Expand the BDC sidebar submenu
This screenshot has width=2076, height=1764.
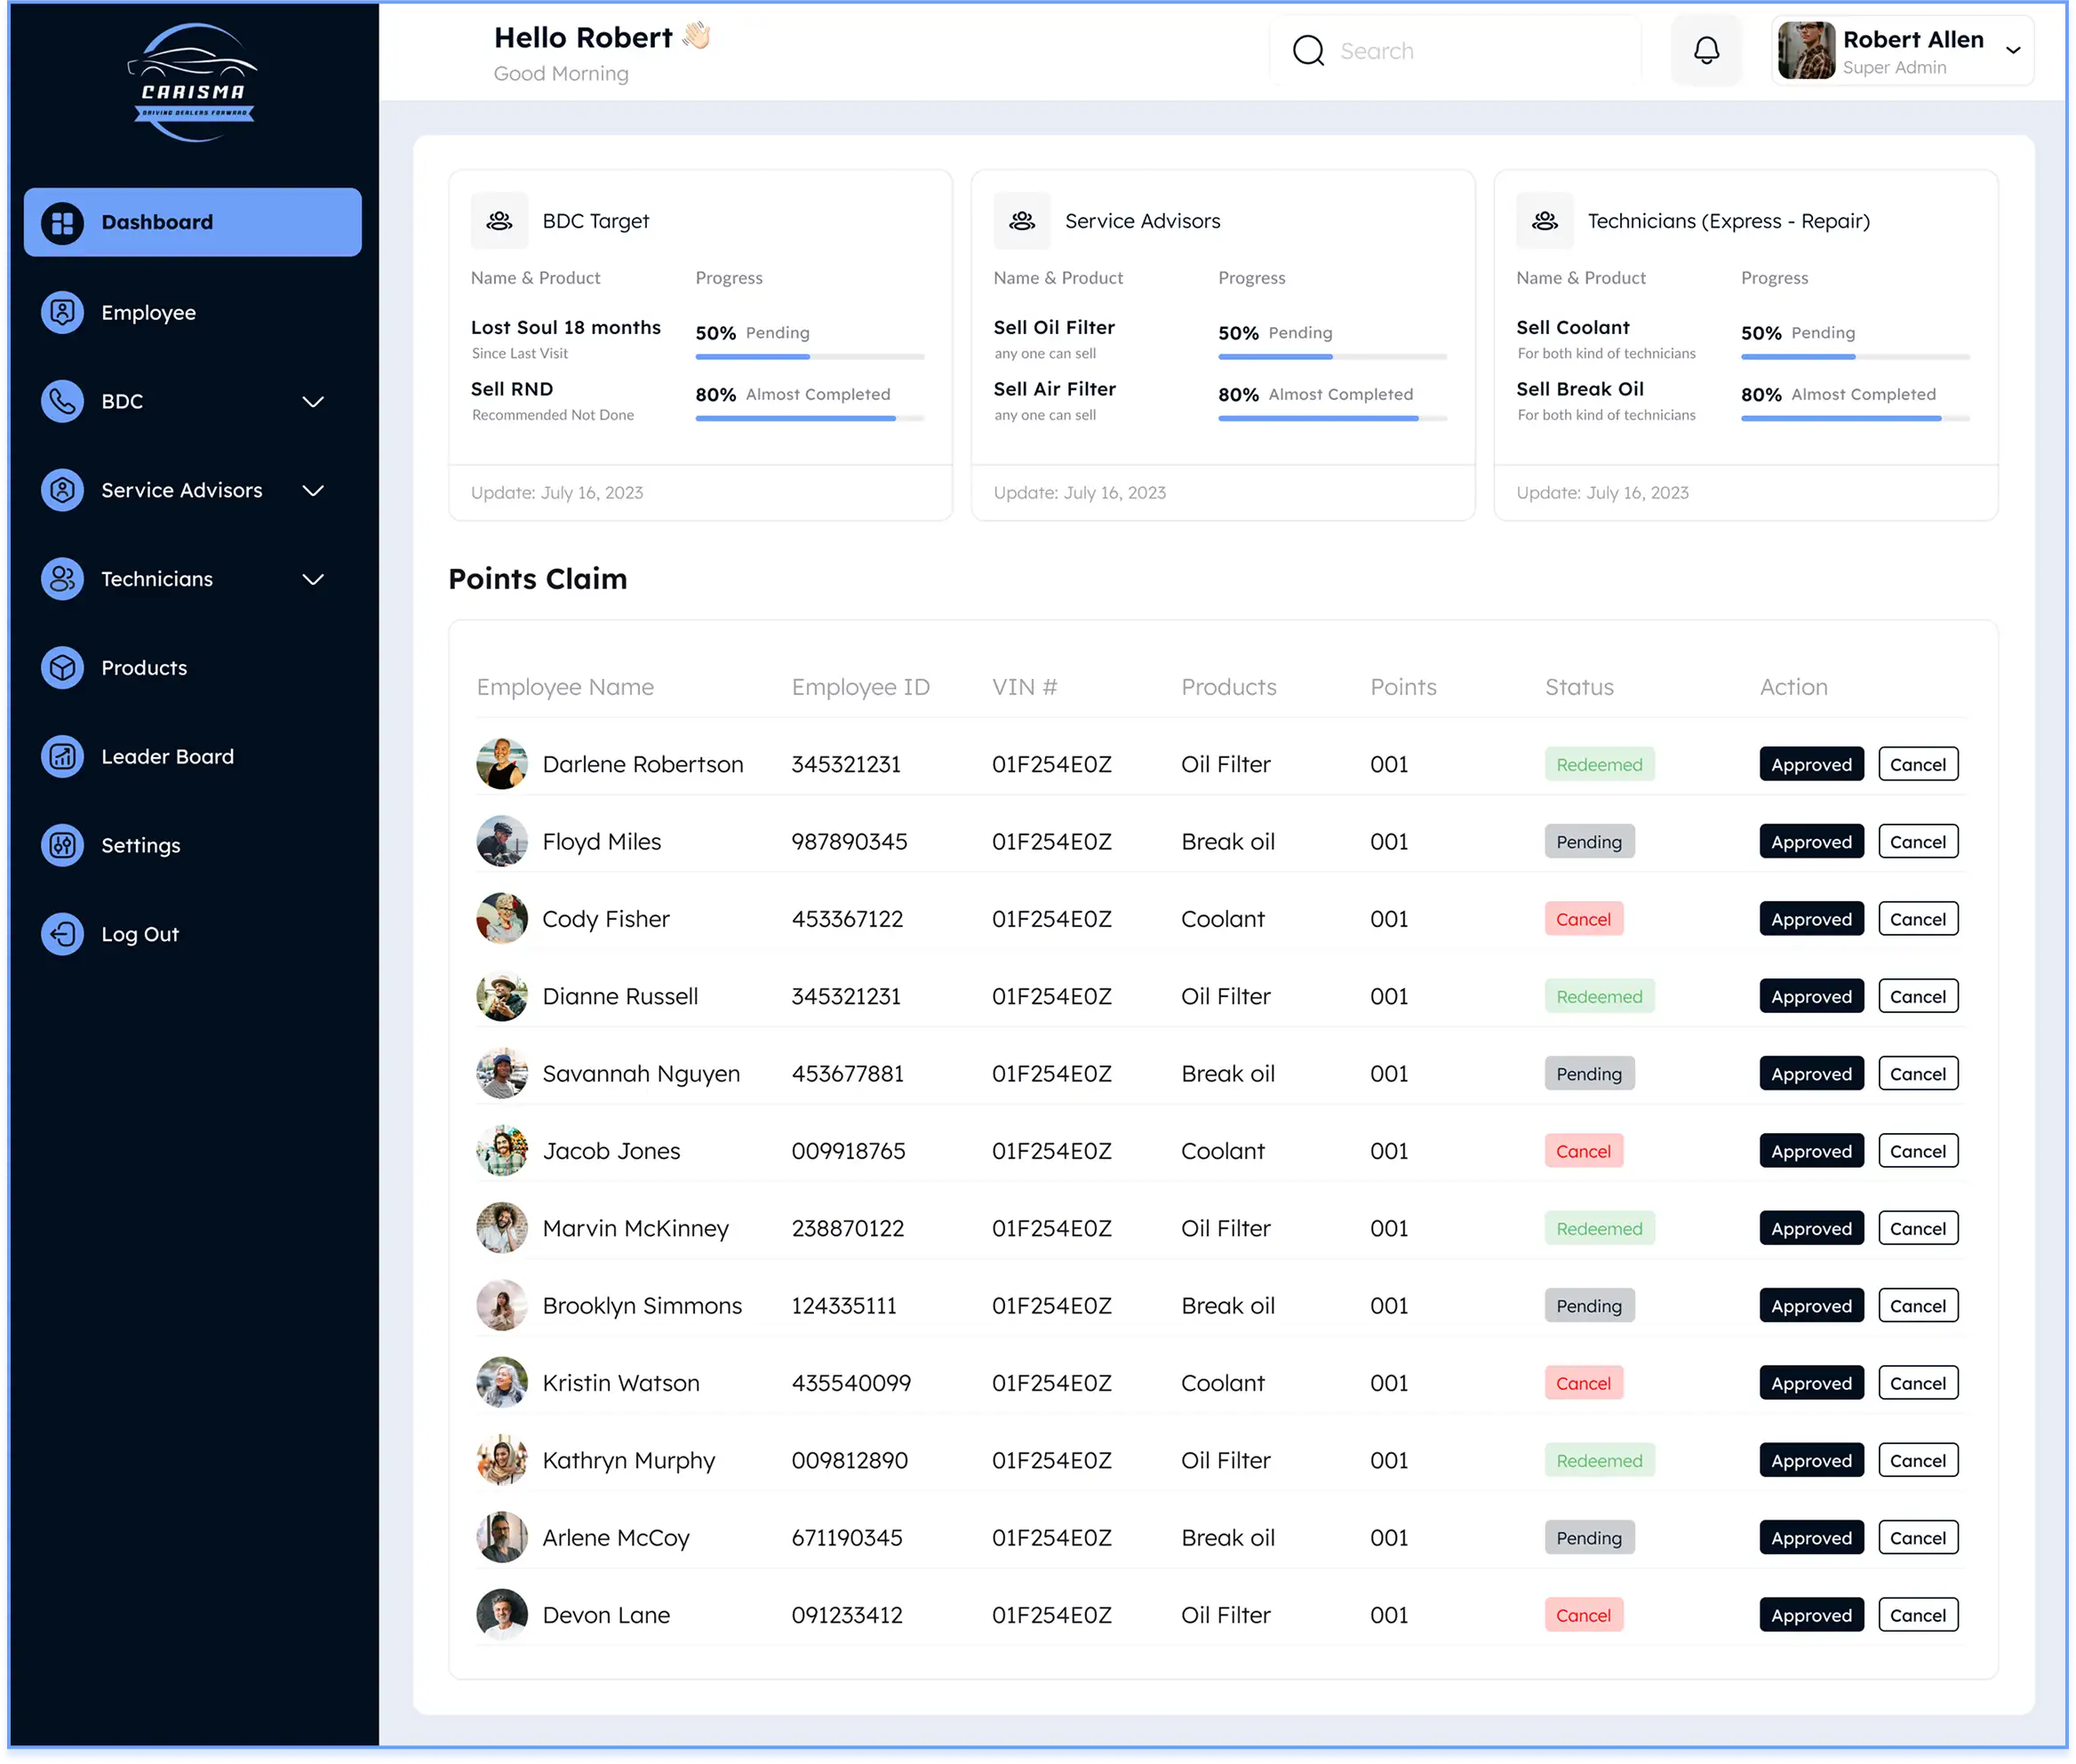click(313, 402)
